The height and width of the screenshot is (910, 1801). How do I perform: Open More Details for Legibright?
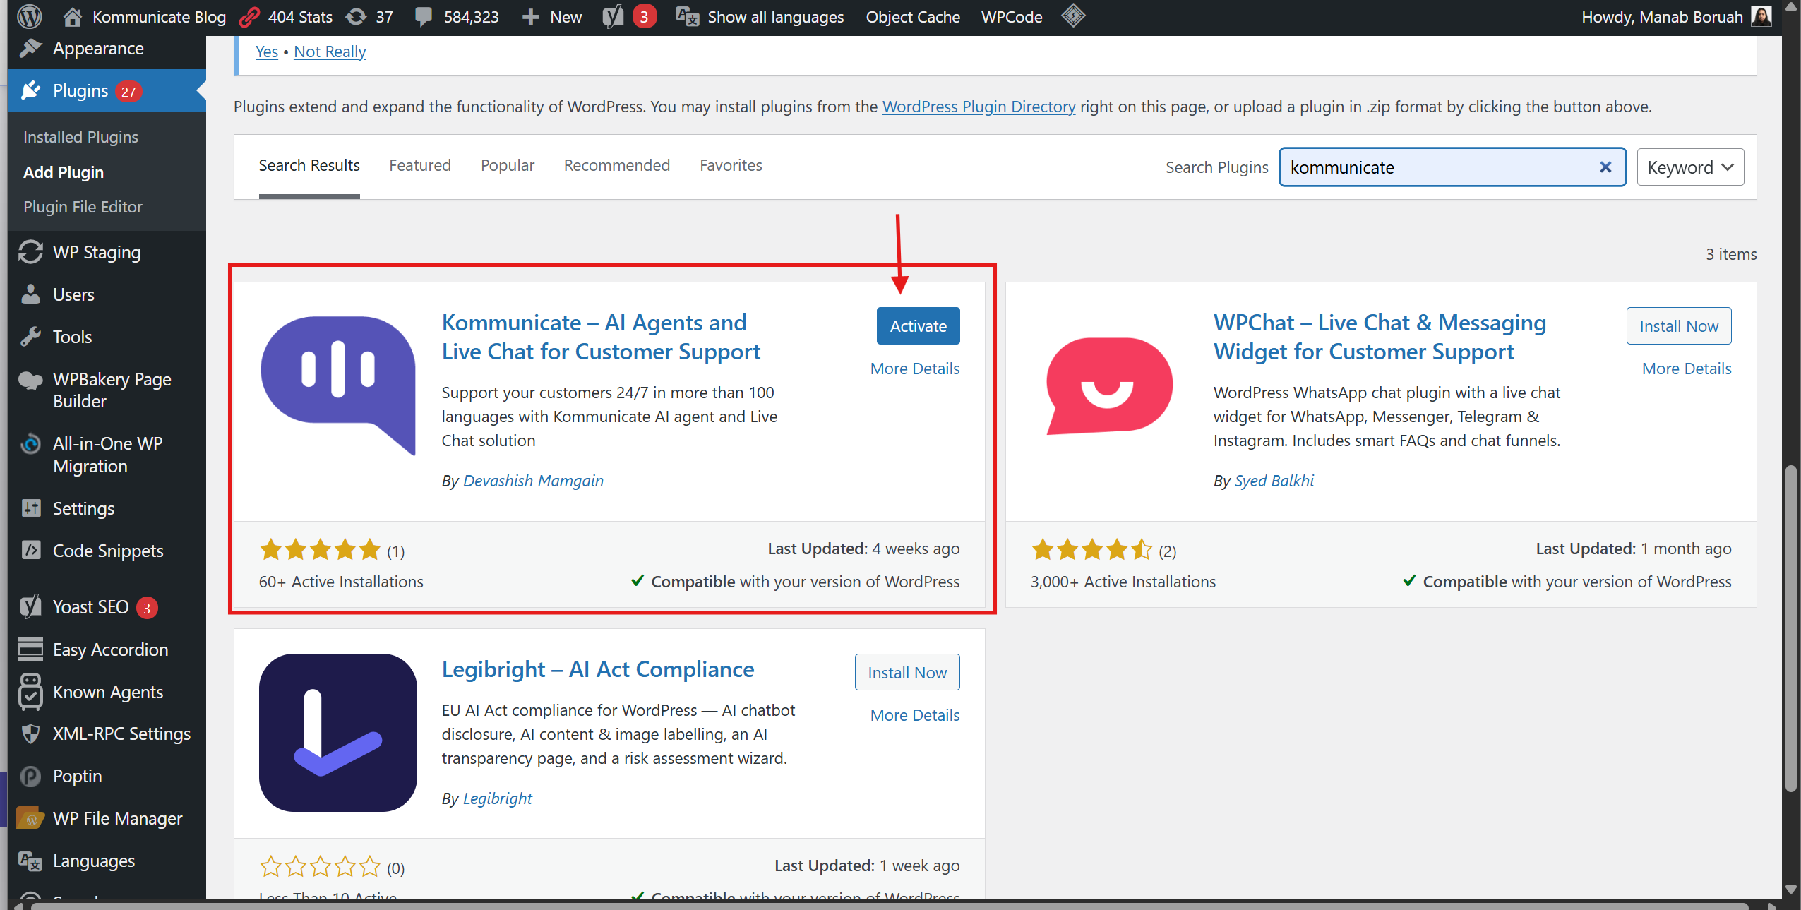(x=915, y=715)
